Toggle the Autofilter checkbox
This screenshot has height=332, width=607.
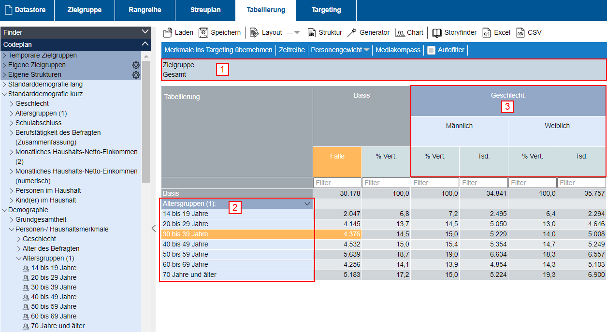(432, 50)
